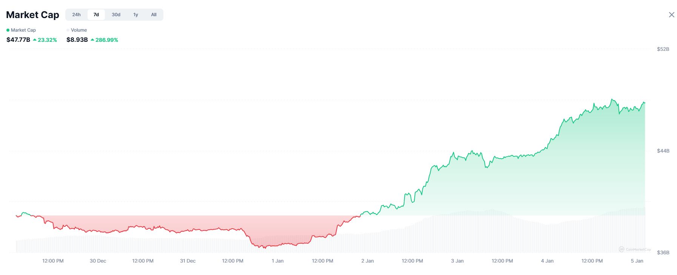The height and width of the screenshot is (275, 677).
Task: Click the green Market Cap legend dot
Action: [x=8, y=30]
